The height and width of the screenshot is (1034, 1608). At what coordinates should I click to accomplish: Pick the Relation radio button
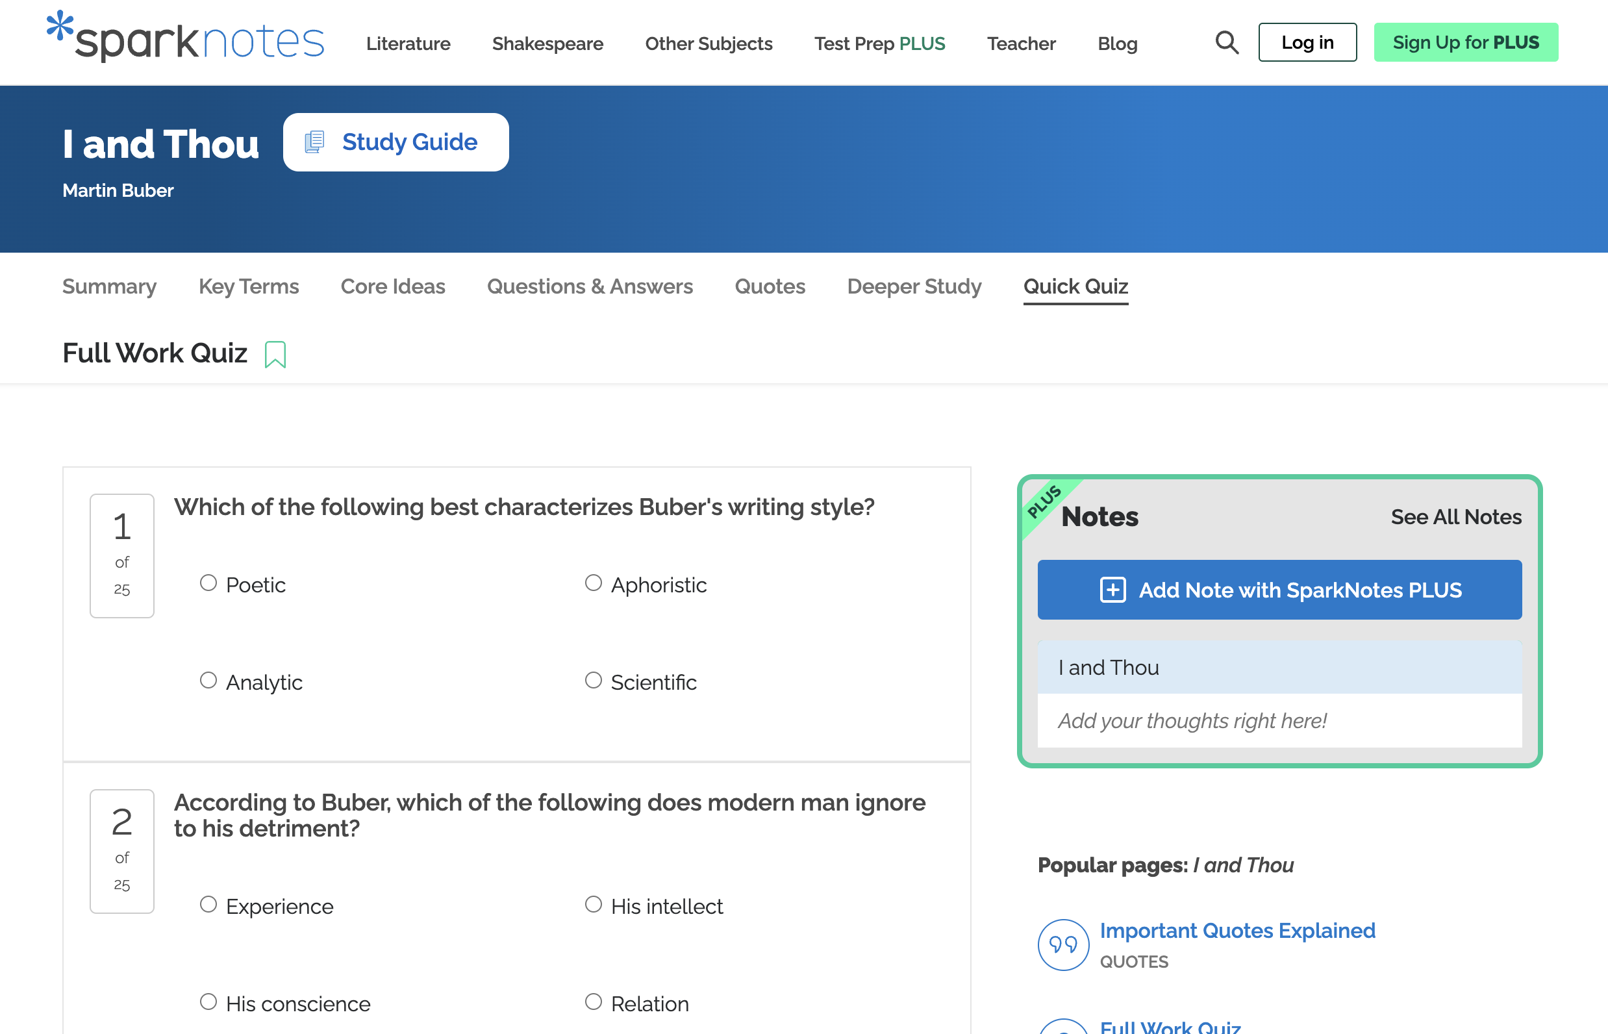click(x=593, y=1002)
